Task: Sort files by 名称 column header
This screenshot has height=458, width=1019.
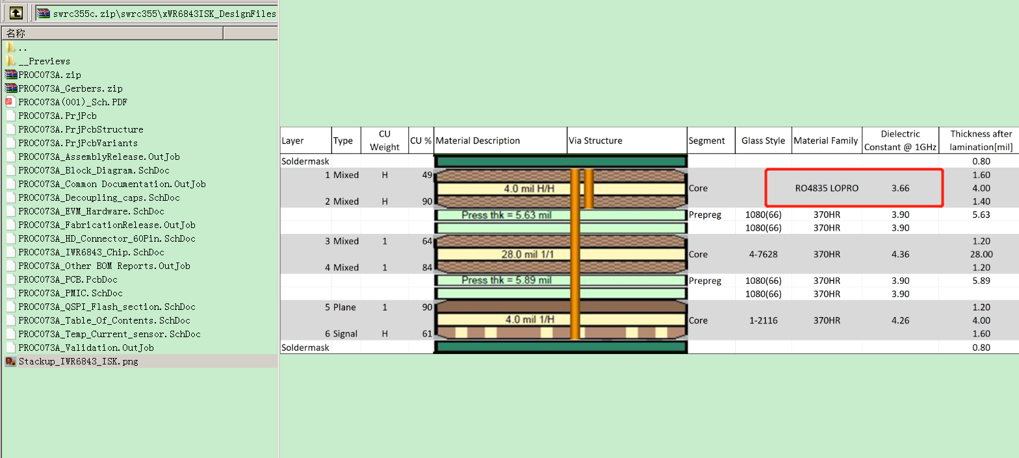Action: [x=112, y=33]
